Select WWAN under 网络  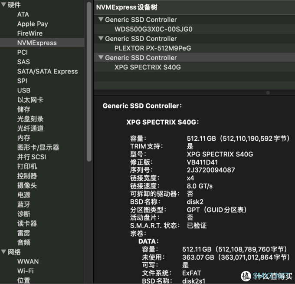click(28, 261)
